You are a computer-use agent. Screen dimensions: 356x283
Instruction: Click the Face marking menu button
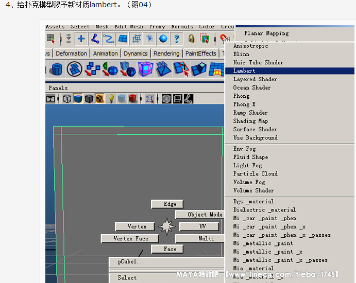pos(170,249)
